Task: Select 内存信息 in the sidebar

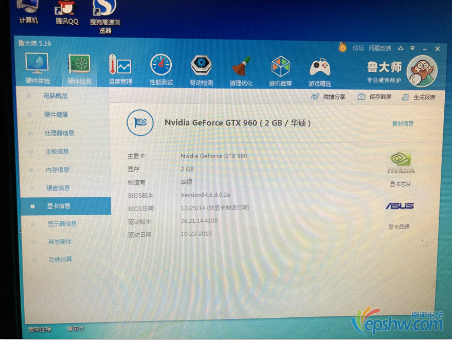Action: click(x=58, y=170)
